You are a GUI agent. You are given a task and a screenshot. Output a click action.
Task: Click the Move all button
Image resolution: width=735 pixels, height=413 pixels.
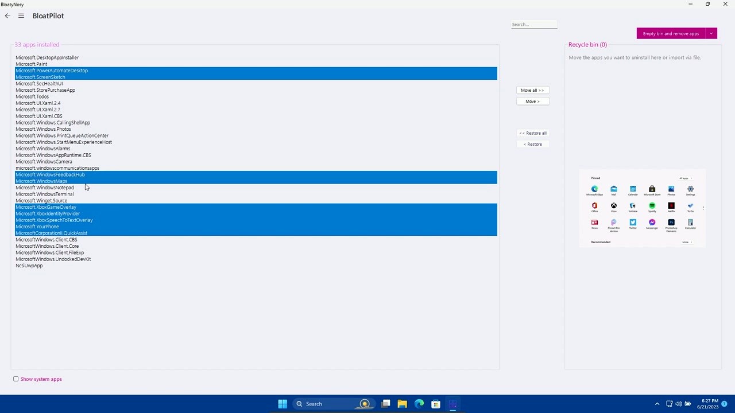532,90
